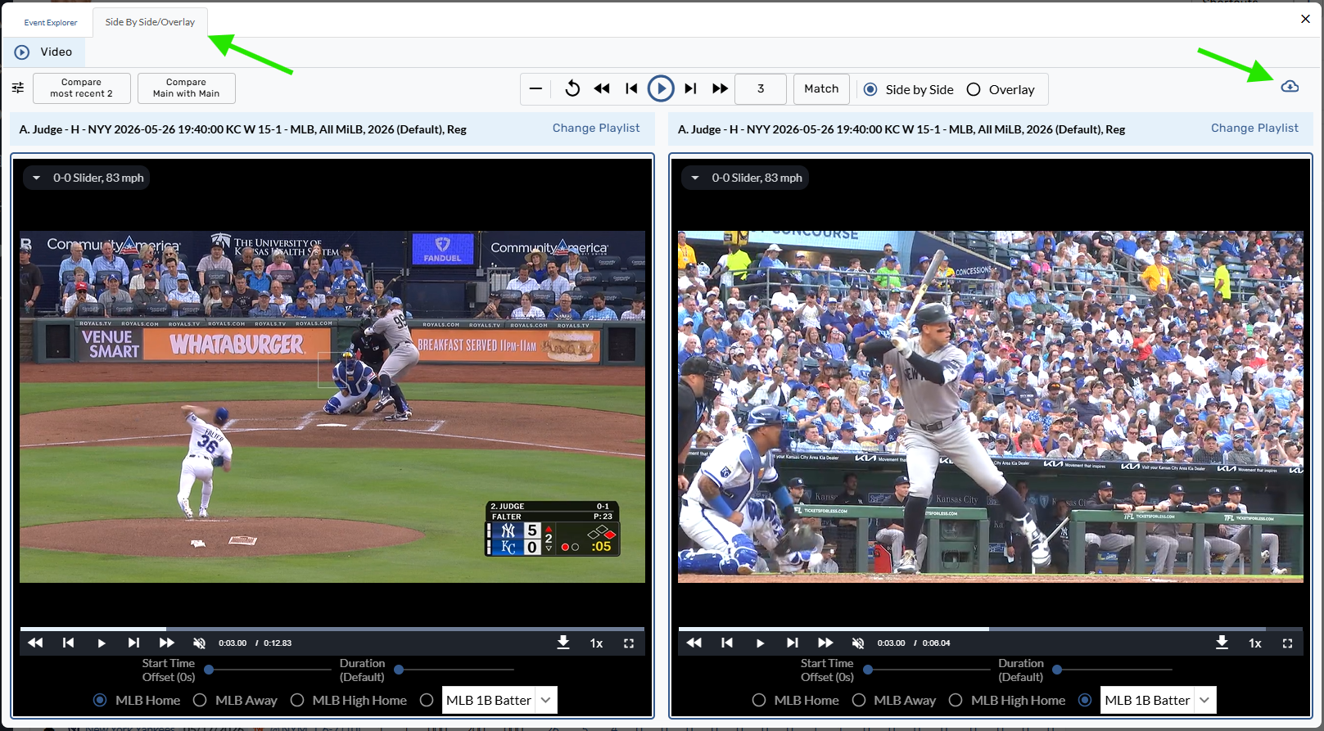Choose MLB Away angle for left video
The height and width of the screenshot is (731, 1324).
[x=200, y=700]
